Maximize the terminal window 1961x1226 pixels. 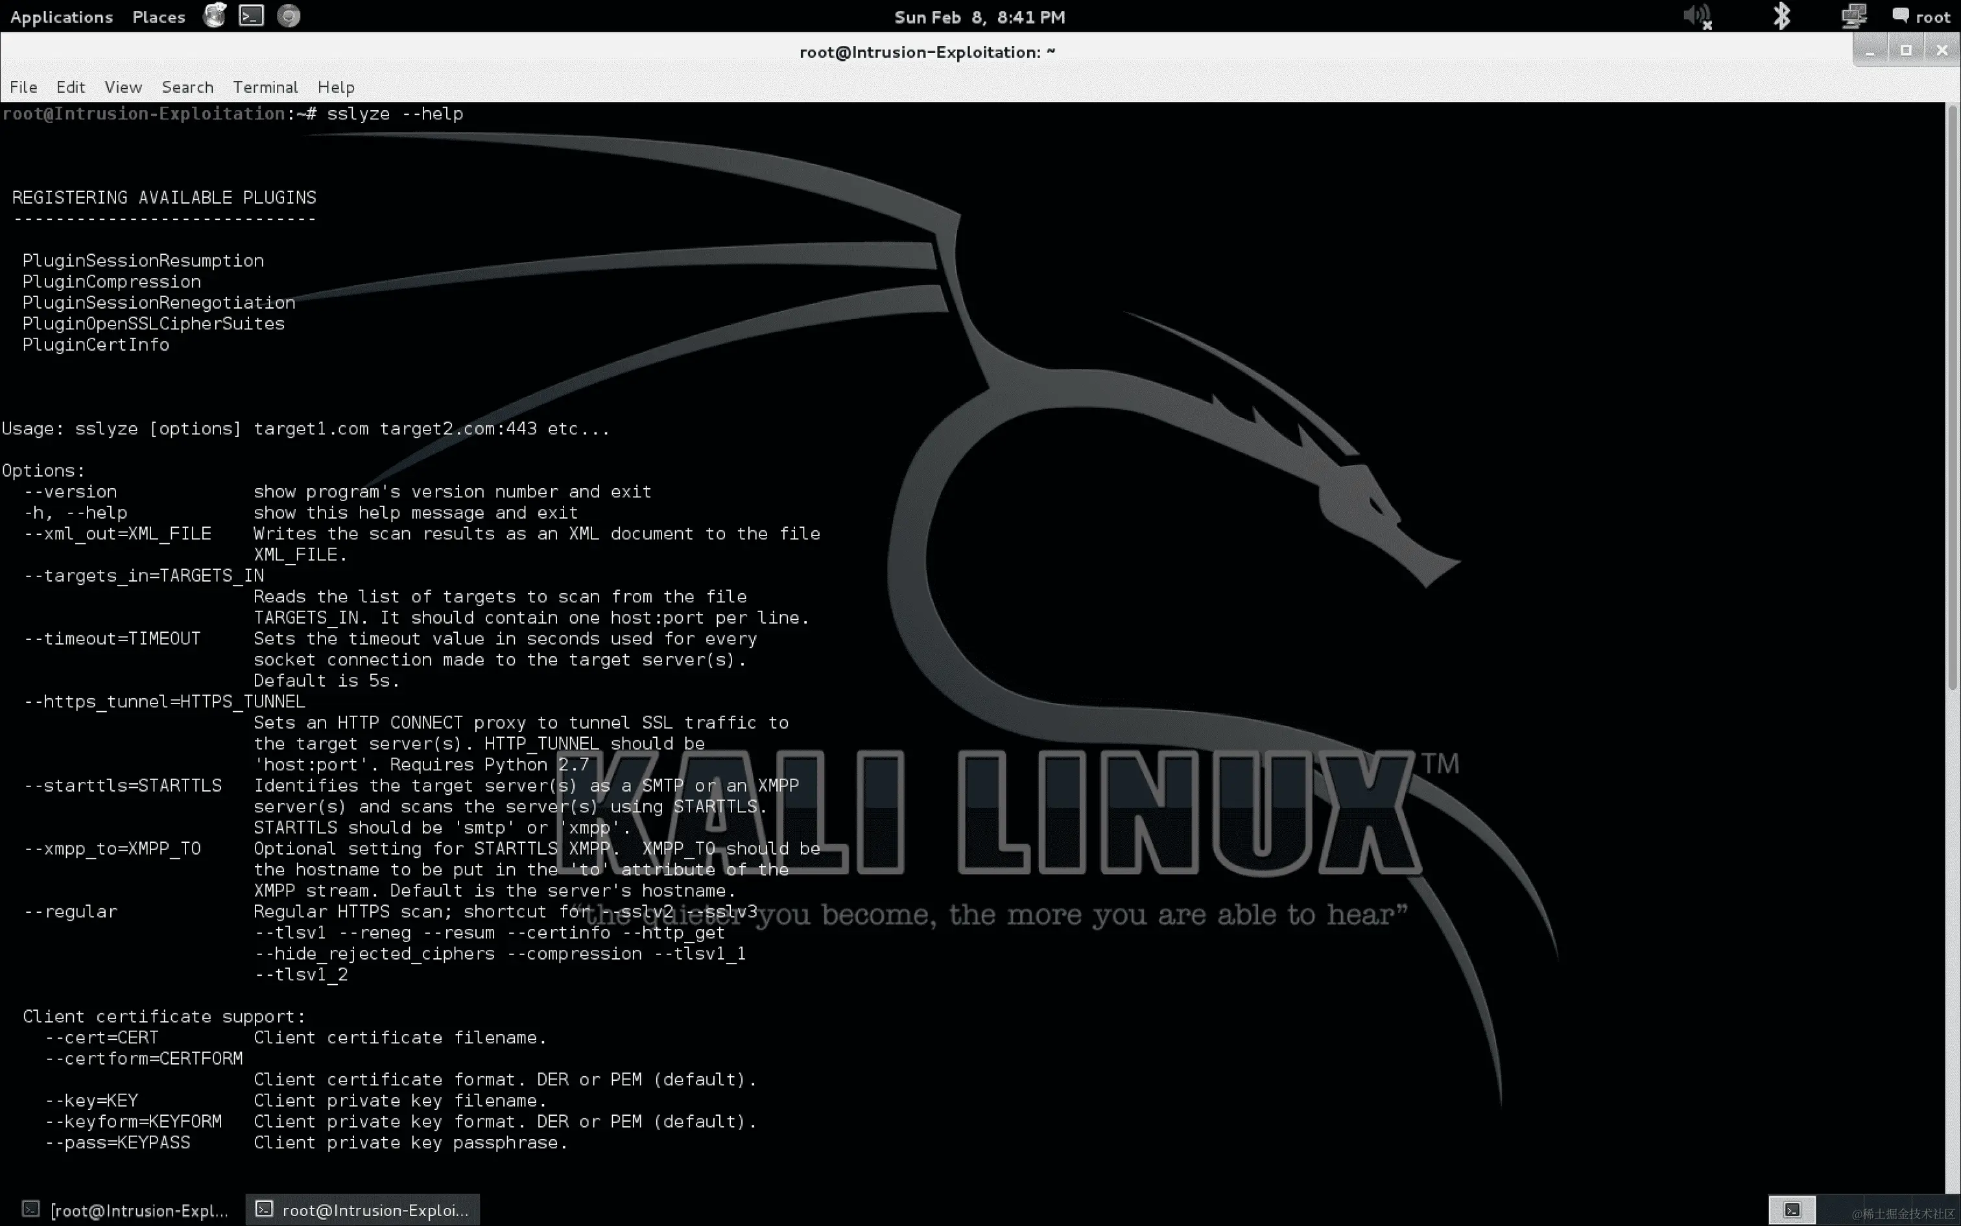tap(1906, 51)
